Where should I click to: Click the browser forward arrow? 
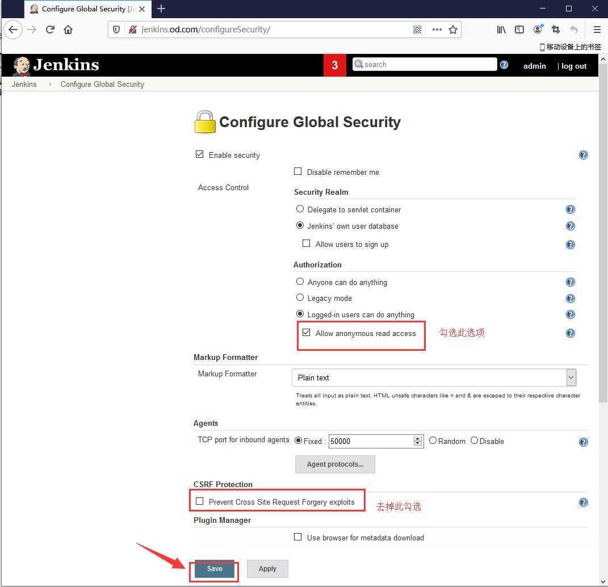[32, 30]
